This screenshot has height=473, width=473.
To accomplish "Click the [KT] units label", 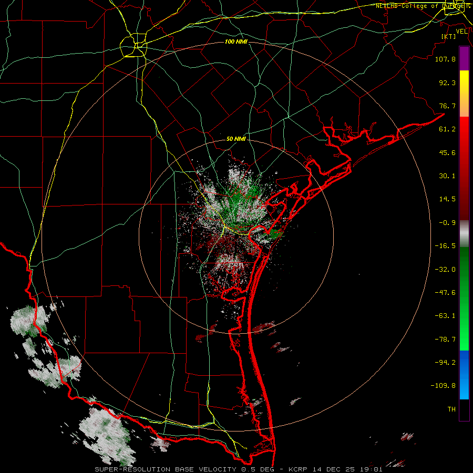I will click(x=448, y=36).
